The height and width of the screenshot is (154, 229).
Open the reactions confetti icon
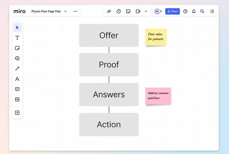109,11
